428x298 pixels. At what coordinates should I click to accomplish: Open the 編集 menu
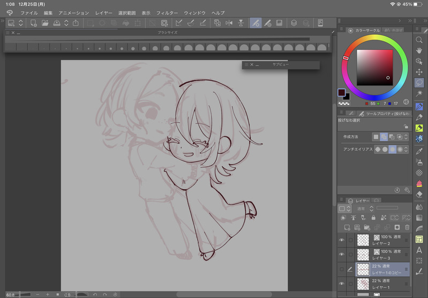[x=48, y=13]
